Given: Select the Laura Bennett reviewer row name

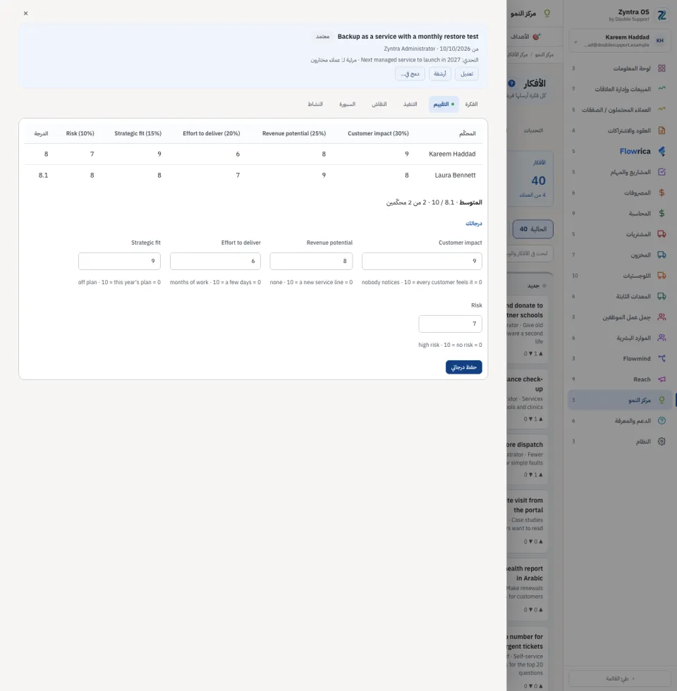Looking at the screenshot, I should [456, 176].
